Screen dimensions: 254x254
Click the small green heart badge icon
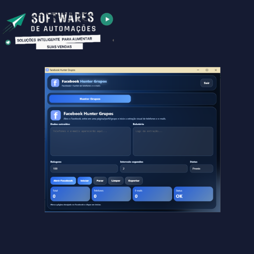tap(8, 42)
